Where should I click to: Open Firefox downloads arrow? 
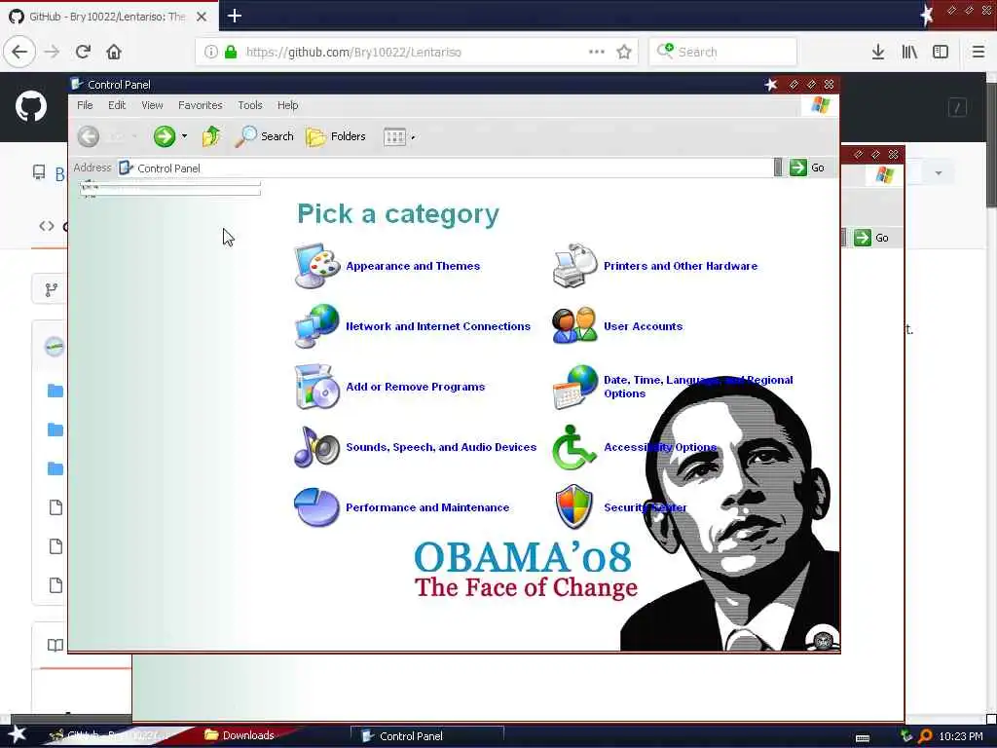coord(877,53)
